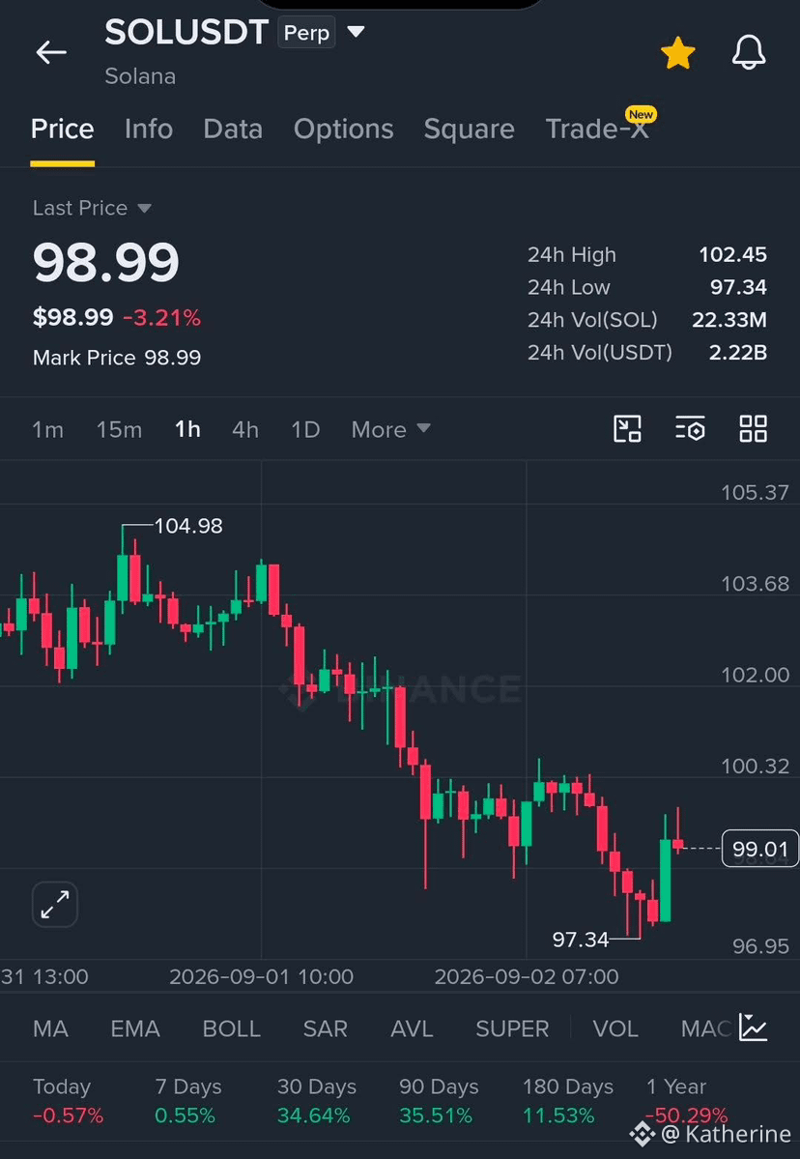800x1159 pixels.
Task: Expand chart to fullscreen
Action: tap(55, 904)
